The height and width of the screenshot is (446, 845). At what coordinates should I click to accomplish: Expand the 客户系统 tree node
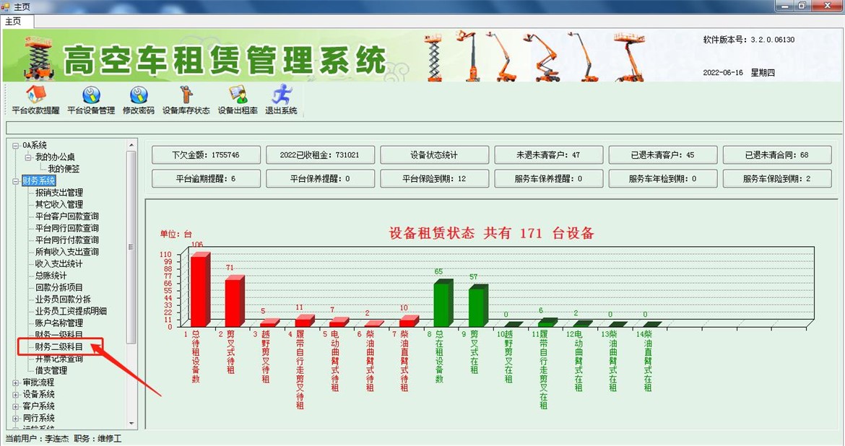[x=16, y=406]
